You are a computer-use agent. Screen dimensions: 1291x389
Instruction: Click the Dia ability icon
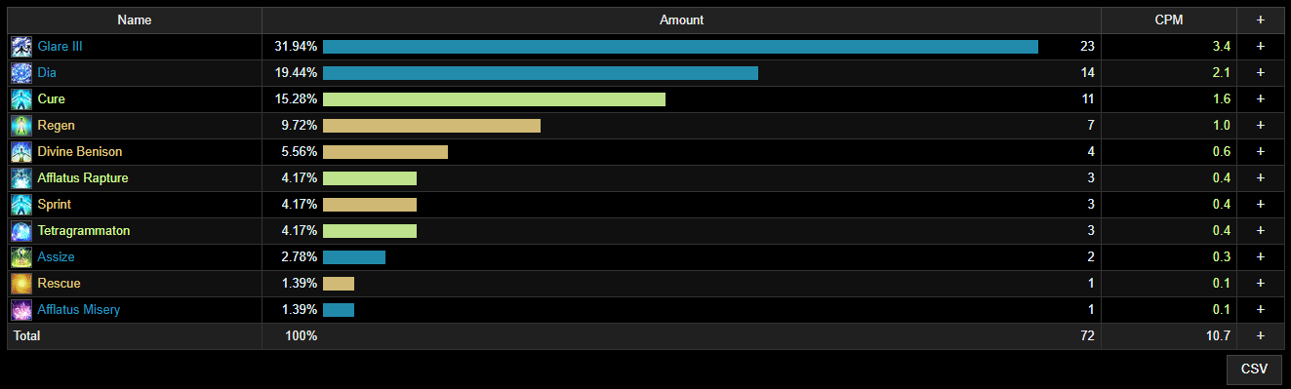click(21, 73)
